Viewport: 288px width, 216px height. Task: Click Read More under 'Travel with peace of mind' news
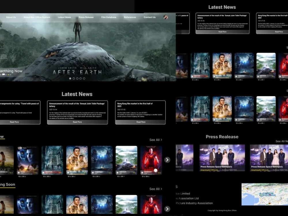coord(14,122)
